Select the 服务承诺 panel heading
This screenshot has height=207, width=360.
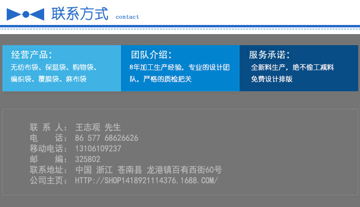269,55
